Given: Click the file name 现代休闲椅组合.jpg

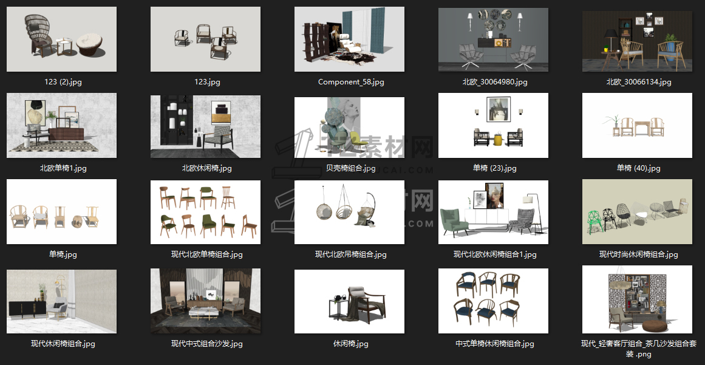Looking at the screenshot, I should point(63,343).
